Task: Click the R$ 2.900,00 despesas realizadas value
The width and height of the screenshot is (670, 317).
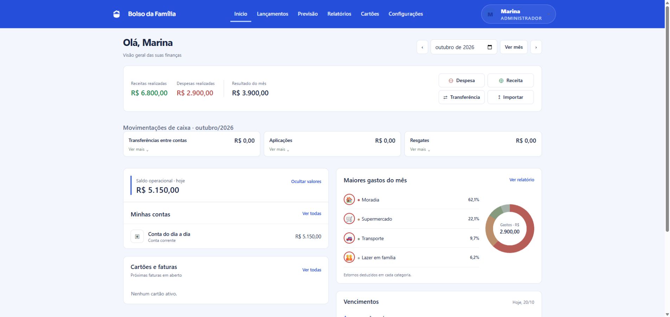Action: 195,93
